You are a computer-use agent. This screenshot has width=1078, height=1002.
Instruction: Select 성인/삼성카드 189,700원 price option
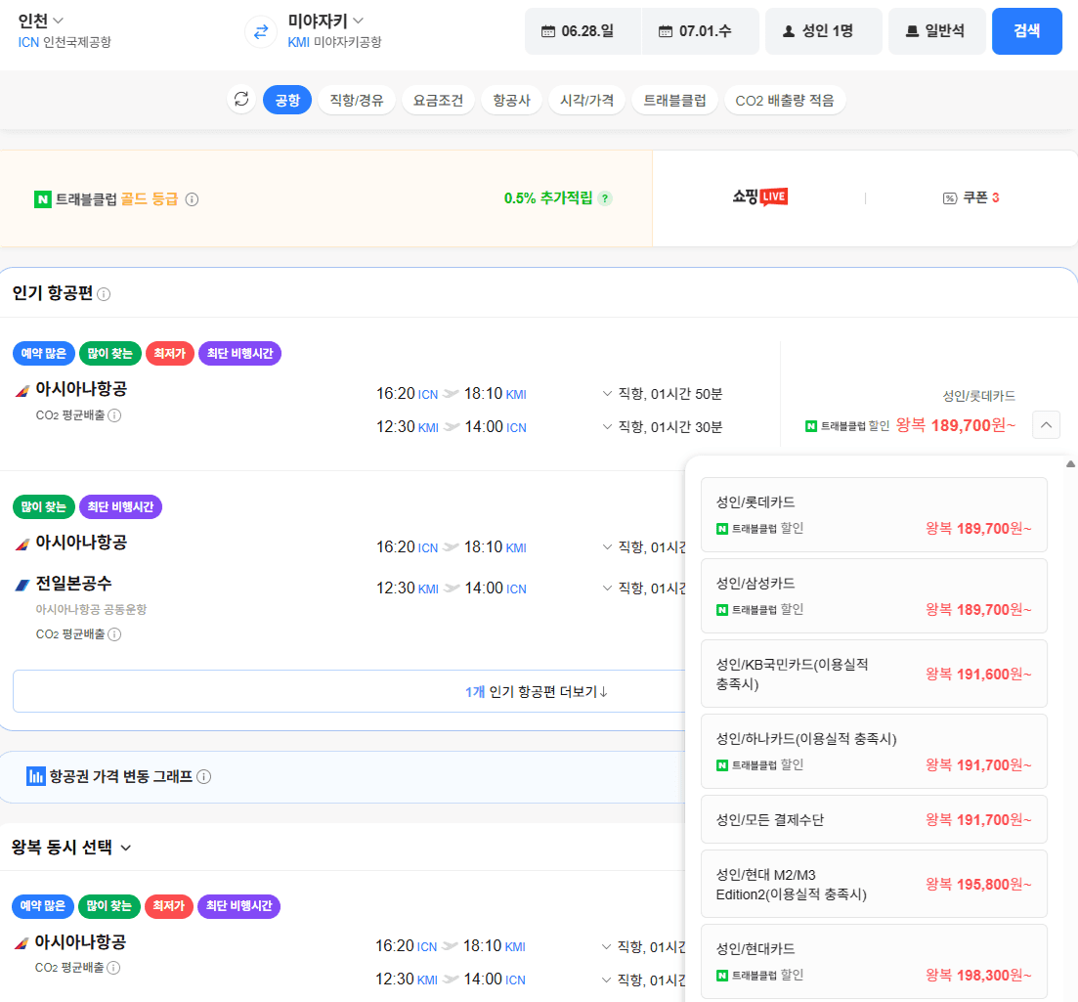pos(874,595)
